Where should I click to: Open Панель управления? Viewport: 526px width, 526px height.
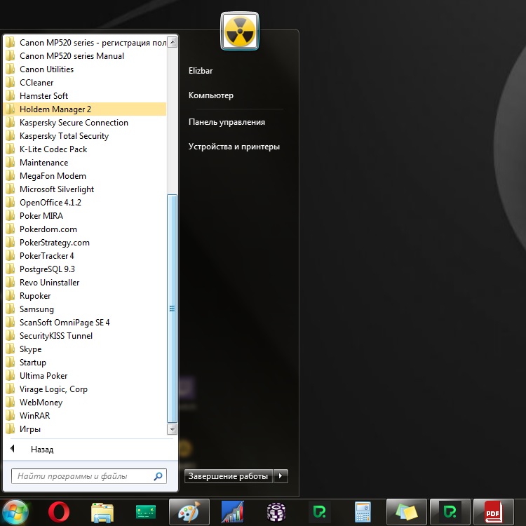click(227, 122)
